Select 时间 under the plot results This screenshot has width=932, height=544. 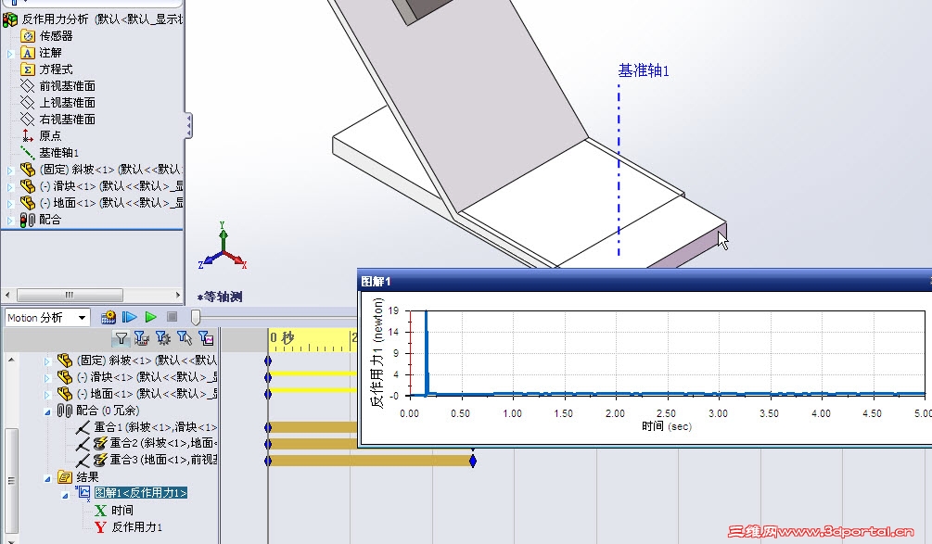click(x=121, y=510)
